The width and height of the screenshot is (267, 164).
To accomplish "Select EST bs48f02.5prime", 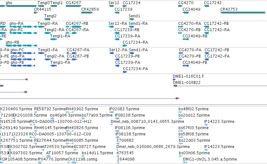I will 194,109.
